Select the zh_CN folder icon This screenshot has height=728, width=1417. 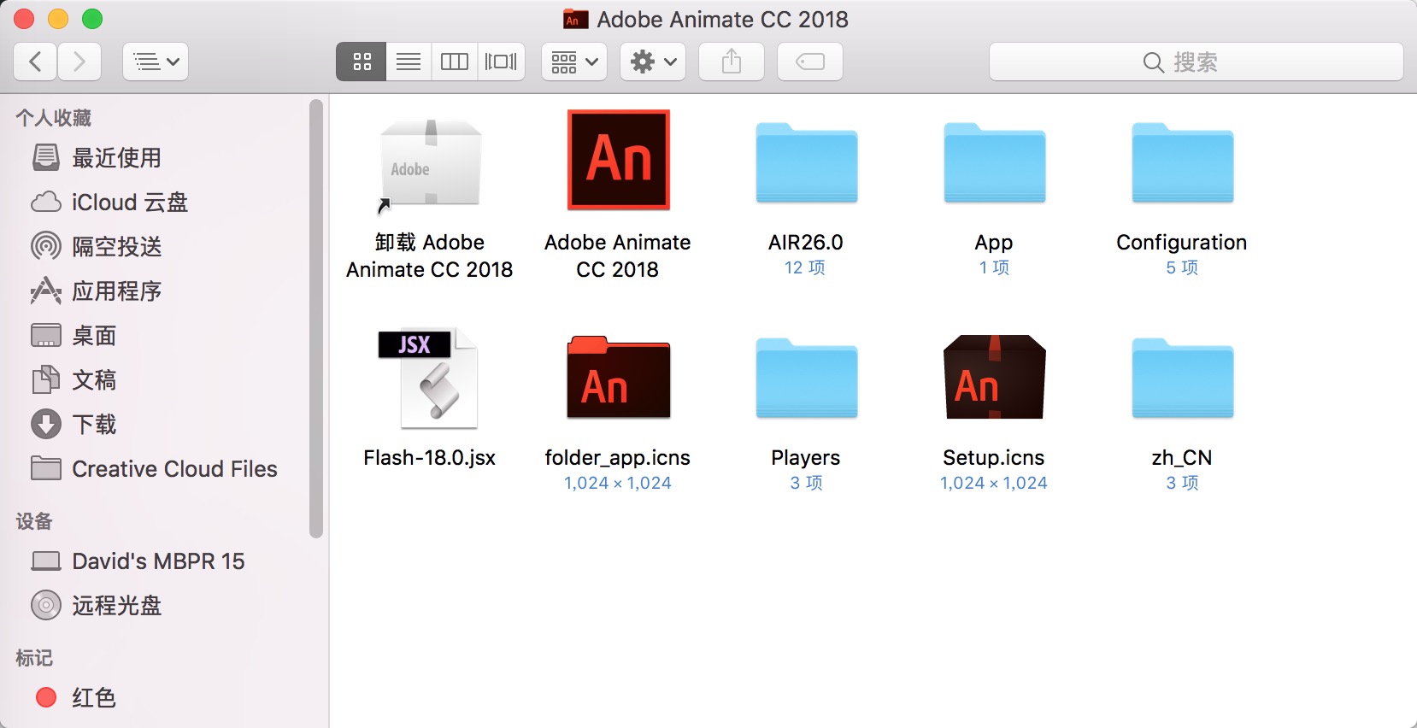1182,379
